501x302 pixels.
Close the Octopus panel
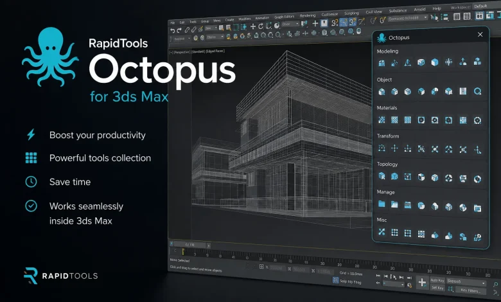(x=480, y=34)
